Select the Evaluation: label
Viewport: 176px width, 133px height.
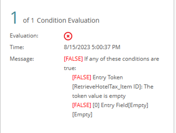pyautogui.click(x=24, y=36)
